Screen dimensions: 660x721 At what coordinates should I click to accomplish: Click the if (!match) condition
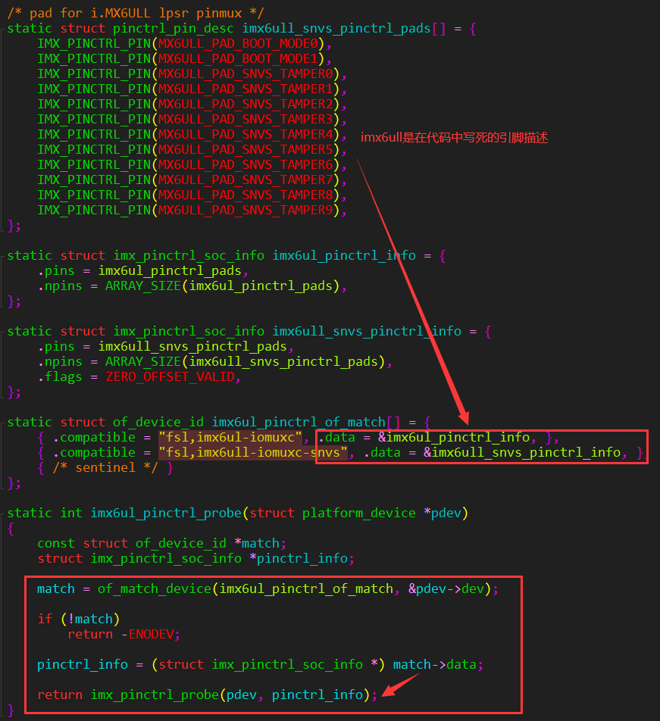79,620
